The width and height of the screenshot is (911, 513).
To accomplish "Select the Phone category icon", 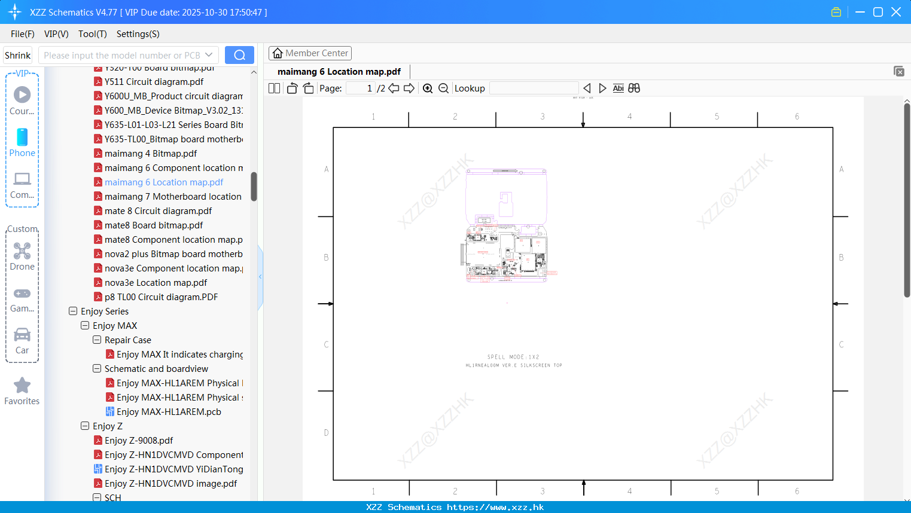I will coord(22,142).
